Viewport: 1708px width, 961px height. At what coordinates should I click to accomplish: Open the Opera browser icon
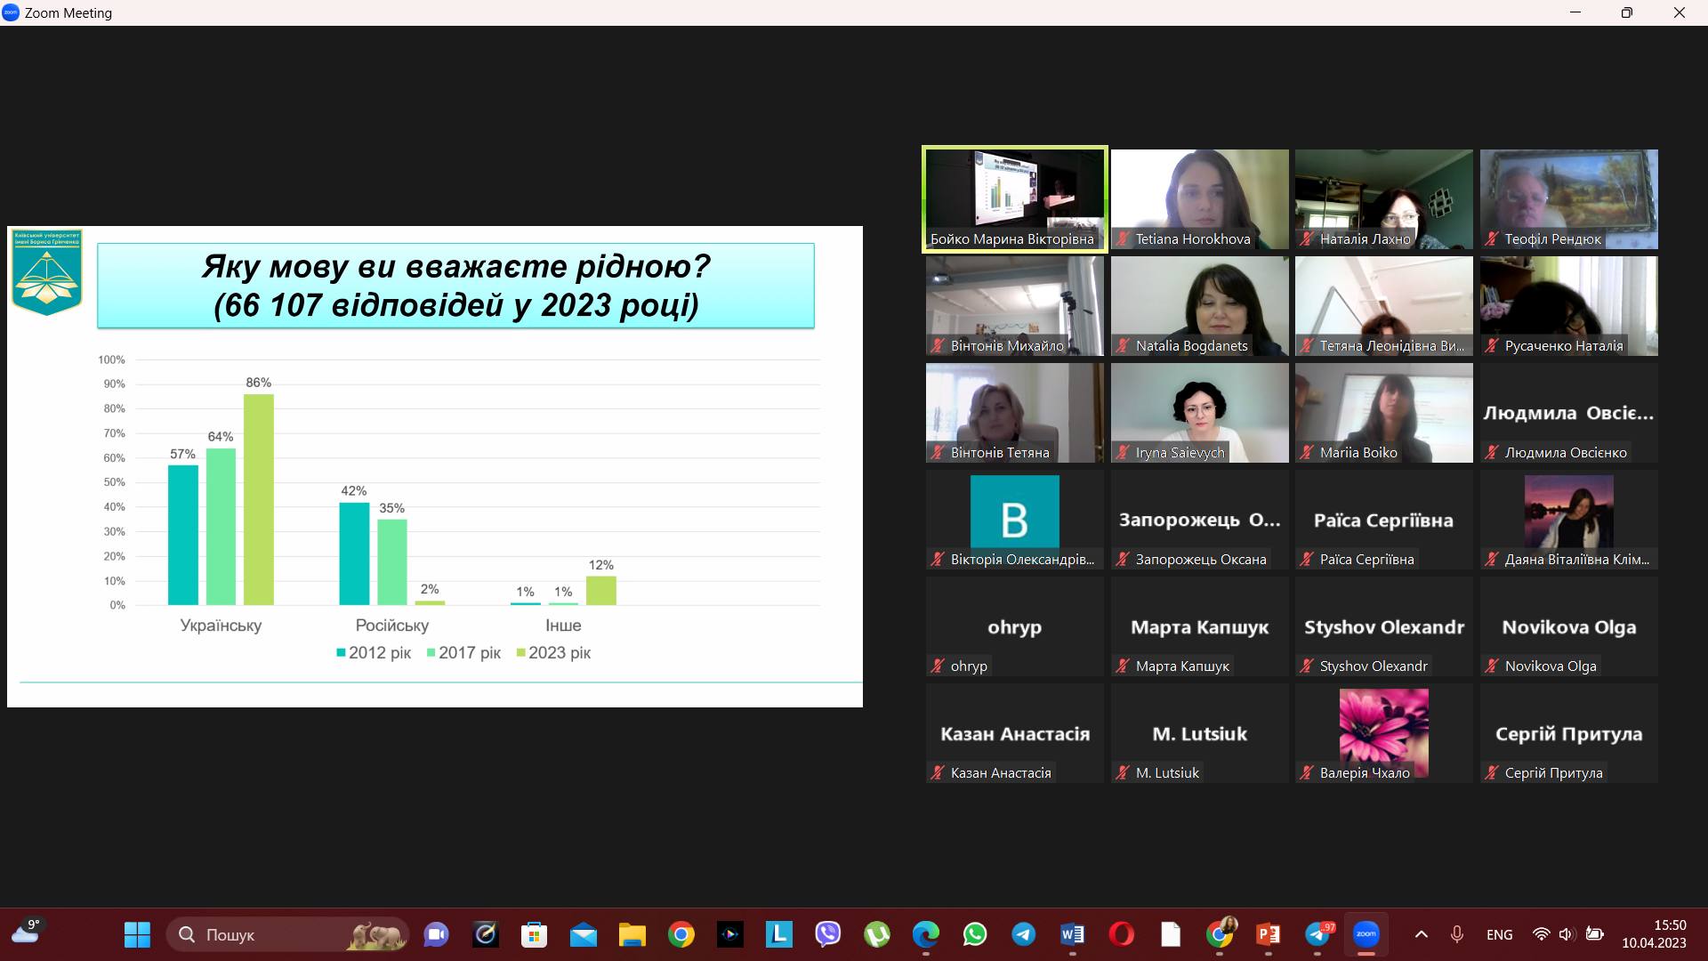point(1122,934)
